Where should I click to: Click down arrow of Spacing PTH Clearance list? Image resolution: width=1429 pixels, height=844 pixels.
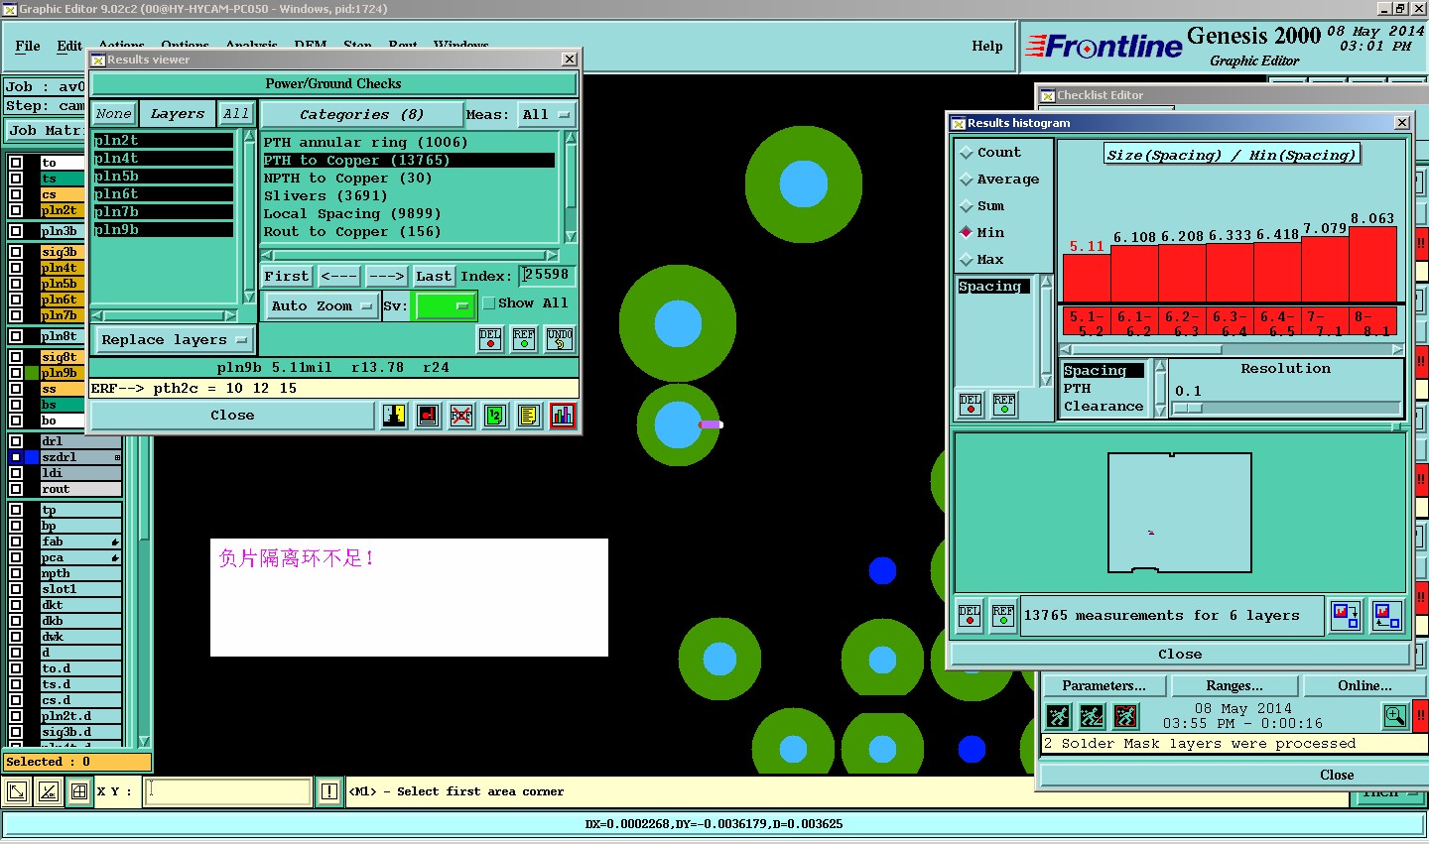point(1160,411)
